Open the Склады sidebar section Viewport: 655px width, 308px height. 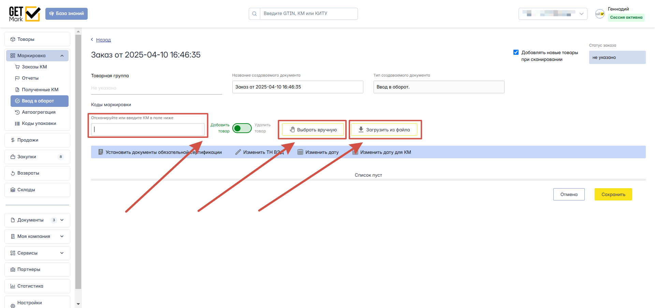(37, 190)
